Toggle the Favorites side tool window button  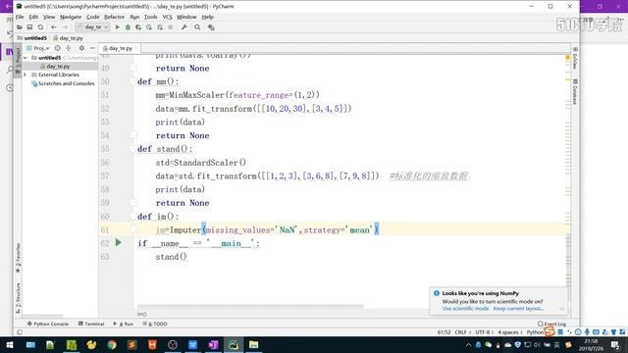(x=18, y=258)
